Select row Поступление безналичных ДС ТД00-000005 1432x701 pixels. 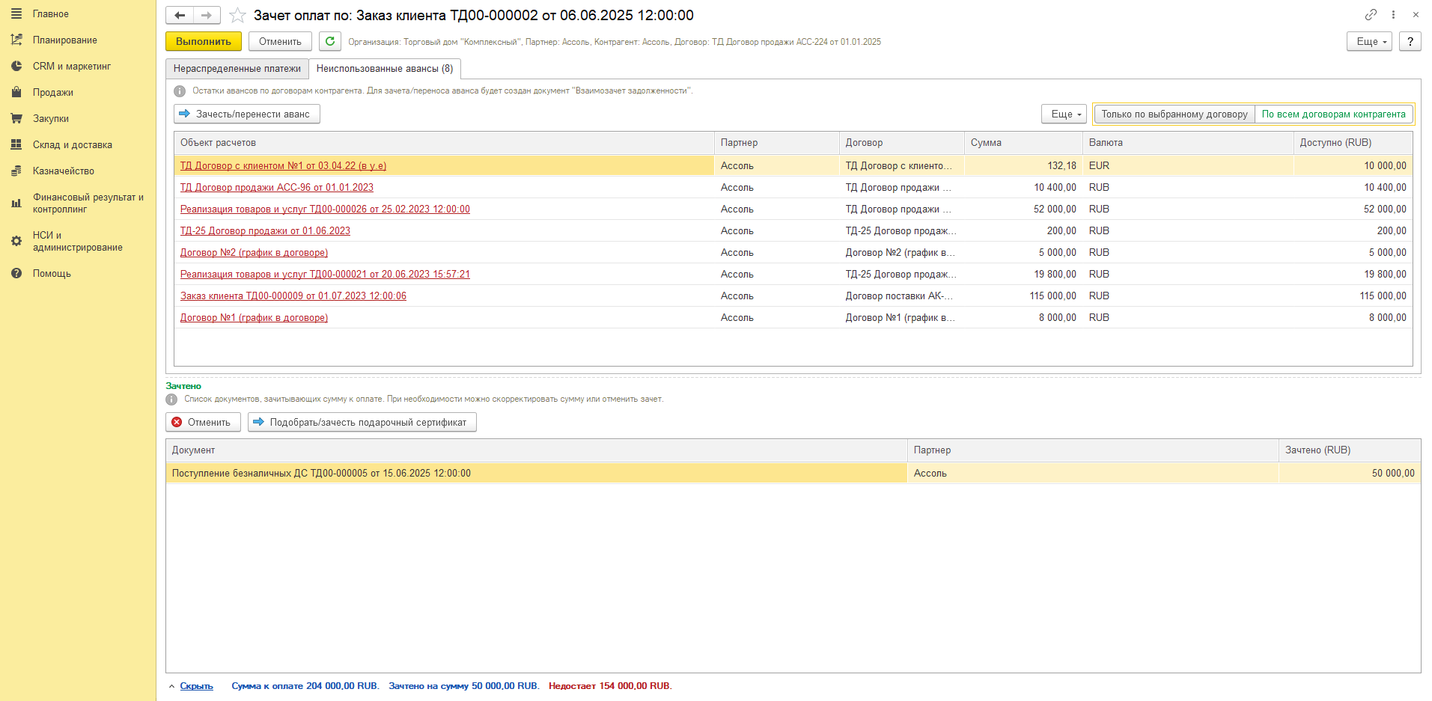click(x=793, y=474)
